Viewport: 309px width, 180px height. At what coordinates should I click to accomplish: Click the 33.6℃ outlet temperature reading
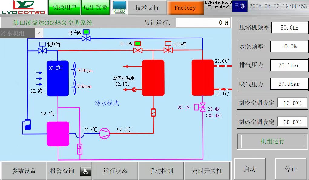[x=222, y=61]
